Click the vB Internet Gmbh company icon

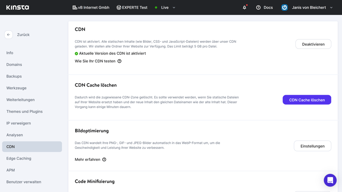(x=75, y=7)
